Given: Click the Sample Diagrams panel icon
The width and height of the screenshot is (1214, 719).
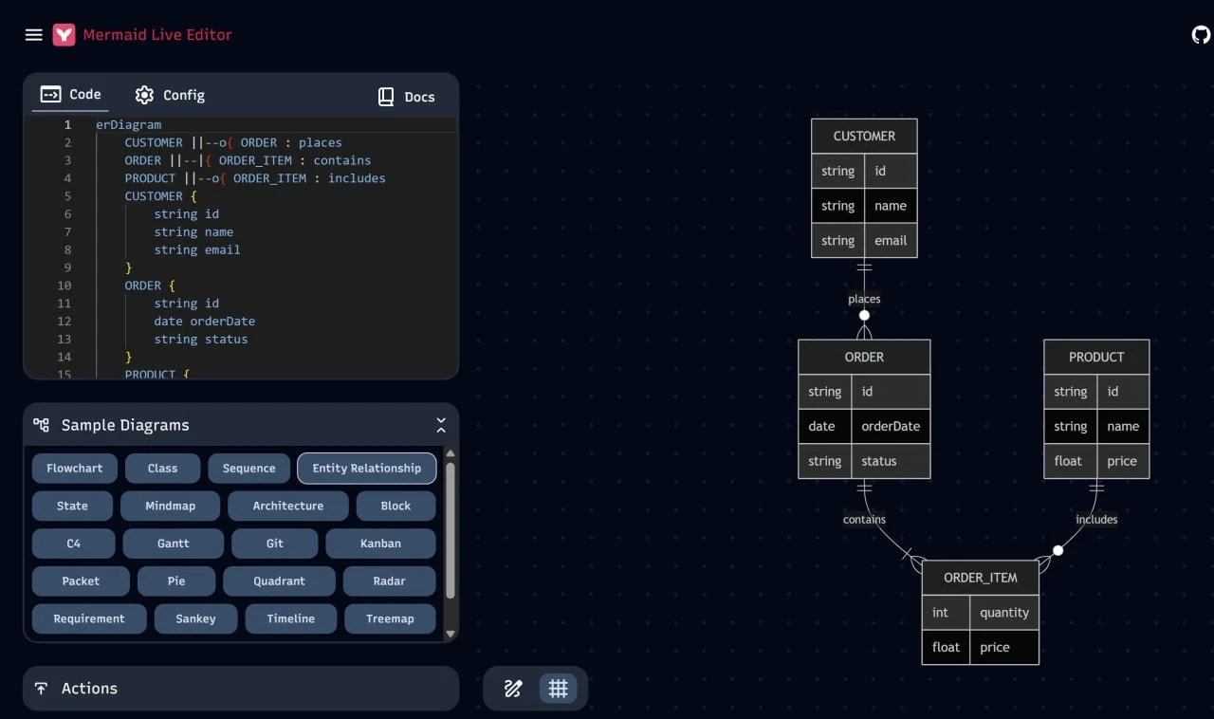Looking at the screenshot, I should (41, 425).
